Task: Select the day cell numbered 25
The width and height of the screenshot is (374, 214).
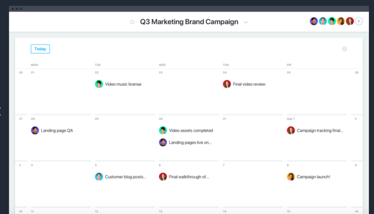Action: 317,91
